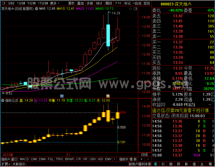This screenshot has height=167, width=215.
Task: Select the 15分钟 period
Action: click(43, 3)
